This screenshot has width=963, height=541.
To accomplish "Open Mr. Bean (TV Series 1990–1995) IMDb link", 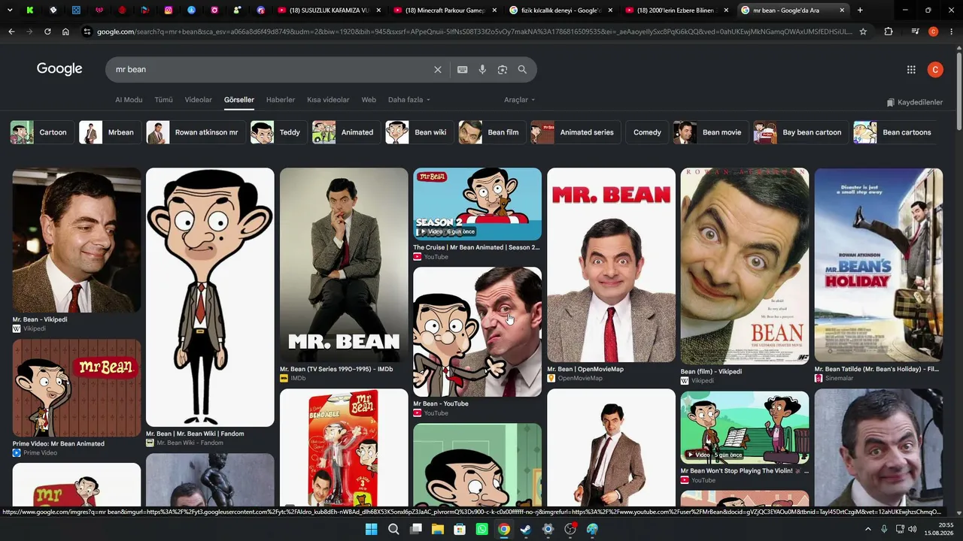I will (336, 369).
